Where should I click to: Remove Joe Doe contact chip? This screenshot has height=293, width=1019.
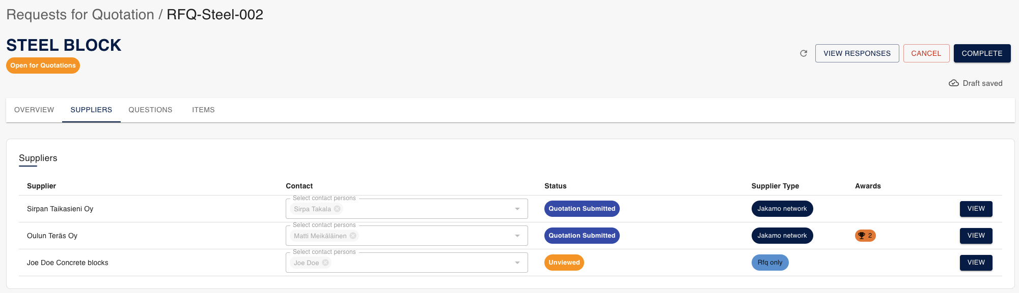click(325, 263)
